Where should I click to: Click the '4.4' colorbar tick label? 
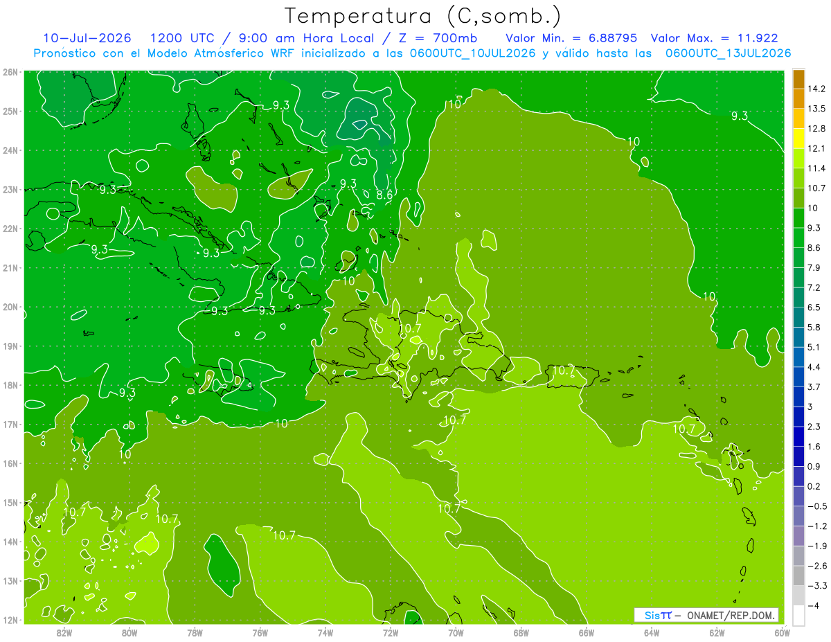tap(814, 366)
